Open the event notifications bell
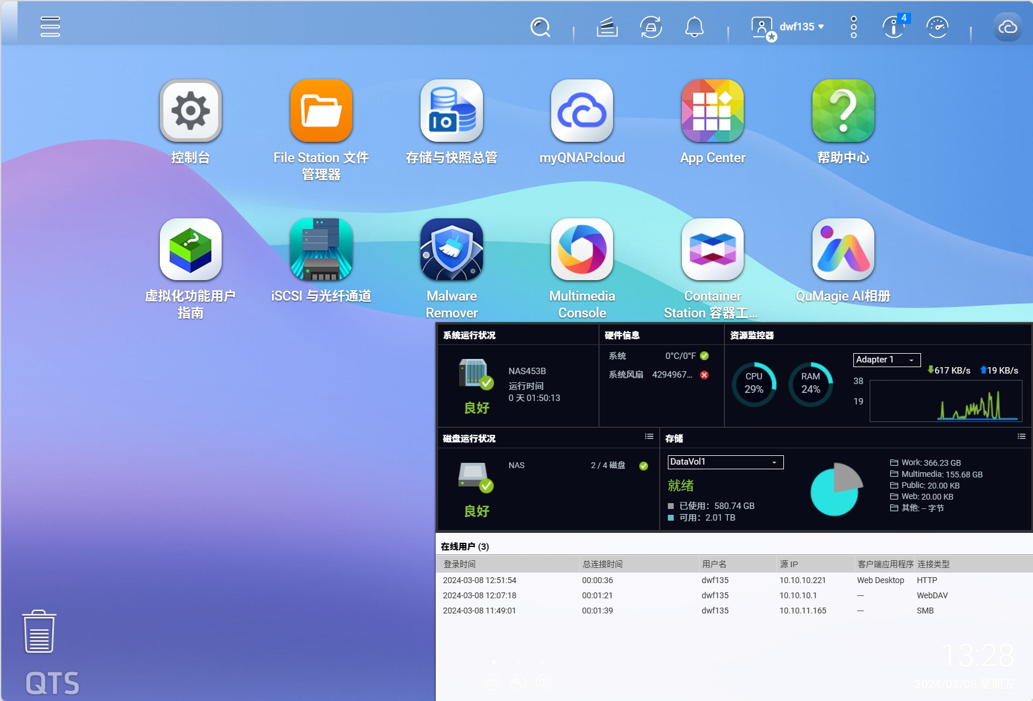 point(694,27)
